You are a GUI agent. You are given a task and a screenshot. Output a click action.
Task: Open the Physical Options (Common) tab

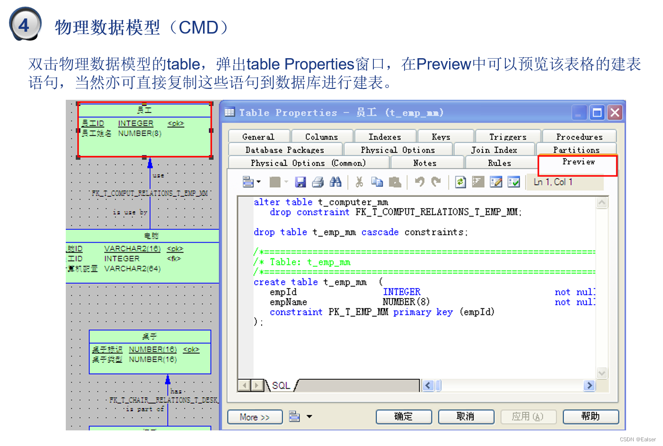click(x=309, y=163)
